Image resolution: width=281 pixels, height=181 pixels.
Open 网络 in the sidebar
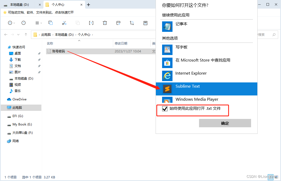tap(16, 141)
